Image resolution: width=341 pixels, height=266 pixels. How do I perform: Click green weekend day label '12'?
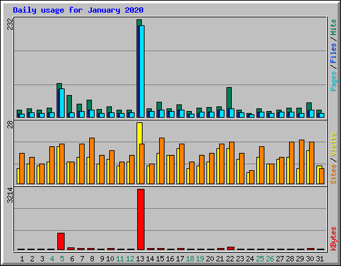[x=130, y=259]
